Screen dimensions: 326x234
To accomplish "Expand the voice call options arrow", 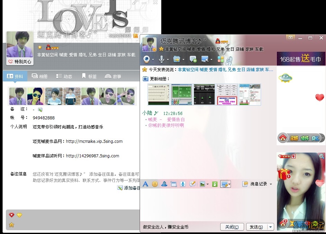I will (x=168, y=60).
